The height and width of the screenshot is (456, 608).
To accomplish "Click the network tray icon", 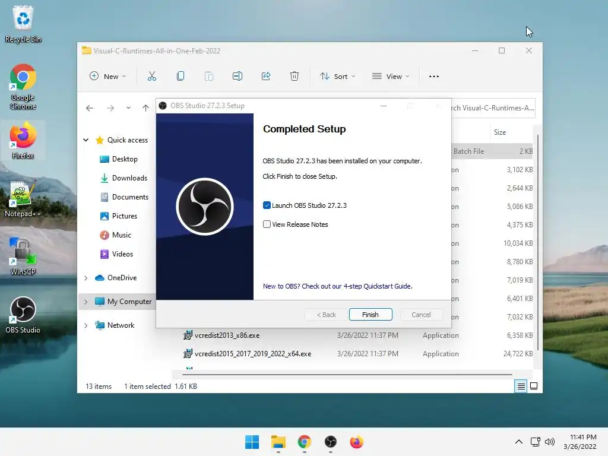I will tap(536, 442).
